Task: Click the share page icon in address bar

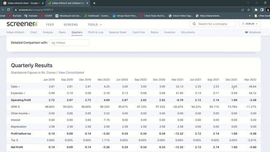Action: [x=243, y=10]
